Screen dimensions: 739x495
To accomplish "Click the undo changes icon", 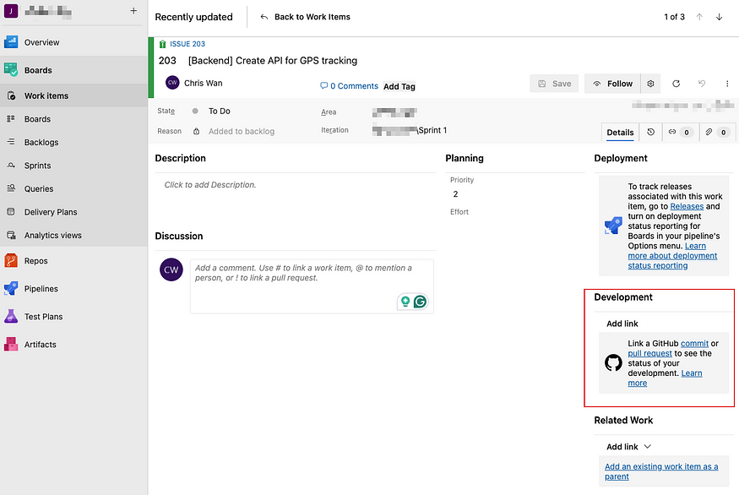I will point(700,84).
